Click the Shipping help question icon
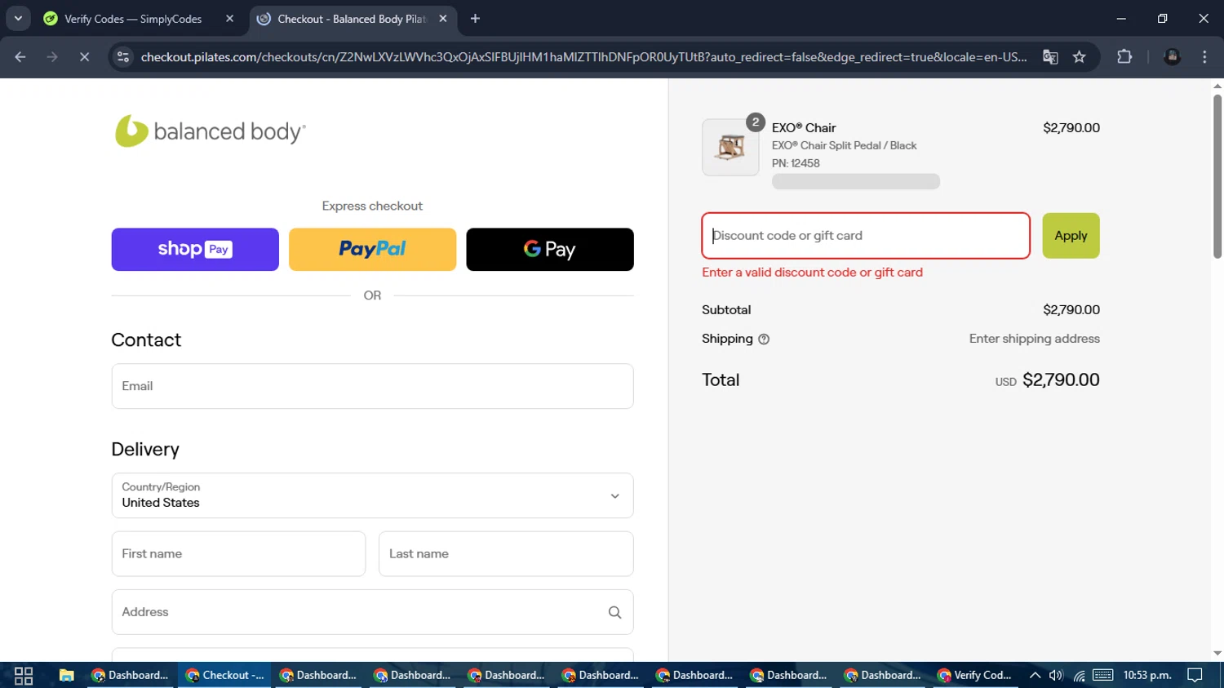 click(x=764, y=340)
